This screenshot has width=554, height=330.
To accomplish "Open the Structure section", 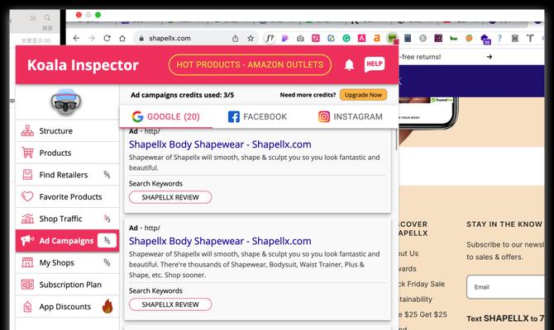I will [67, 131].
